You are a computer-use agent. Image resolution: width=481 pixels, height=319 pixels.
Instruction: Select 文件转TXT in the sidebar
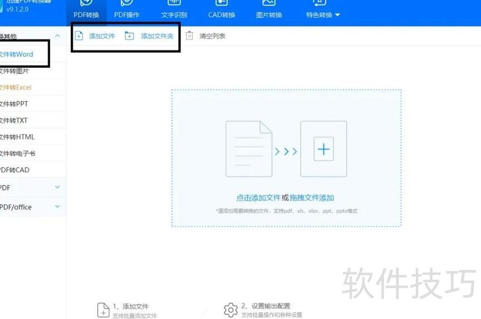point(33,120)
